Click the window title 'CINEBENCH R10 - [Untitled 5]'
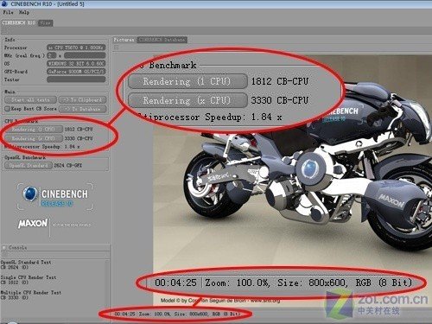The height and width of the screenshot is (324, 432). tap(48, 3)
